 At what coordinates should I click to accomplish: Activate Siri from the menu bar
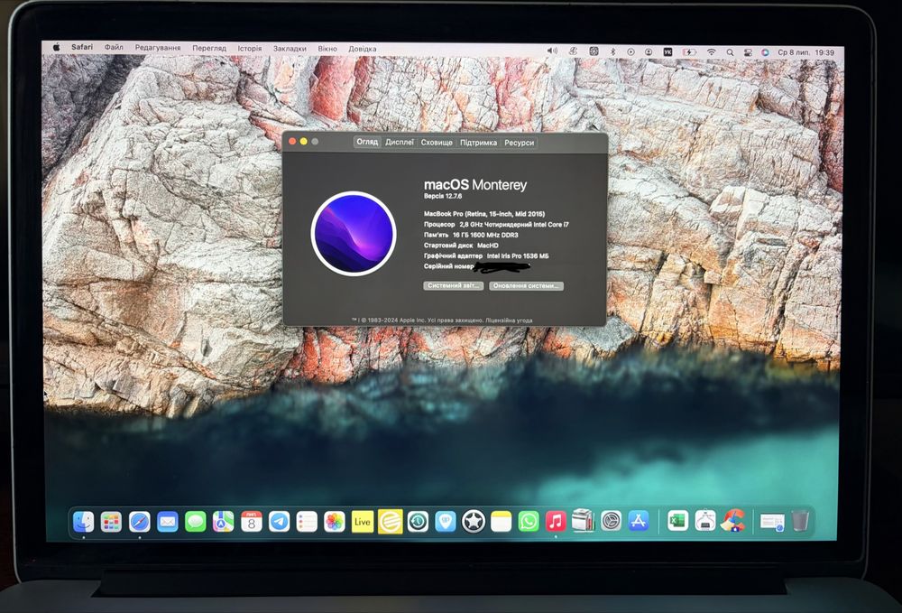[x=765, y=52]
